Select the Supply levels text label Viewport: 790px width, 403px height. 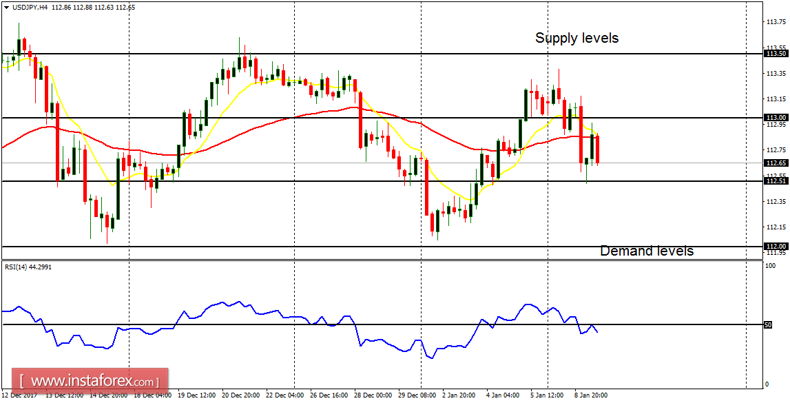click(576, 39)
